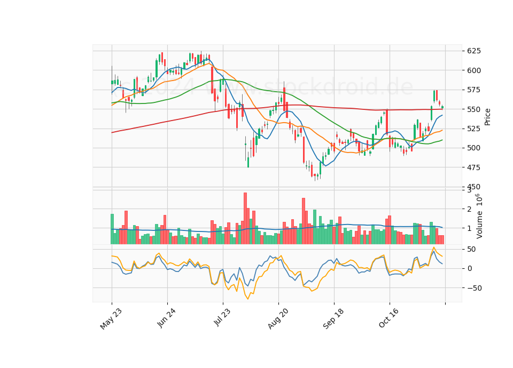Click the 'Jun 24' date label
The width and height of the screenshot is (513, 368).
[x=166, y=318]
